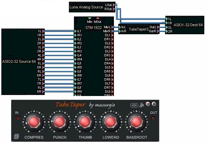Select the STM 1632 mixer module label
This screenshot has width=207, height=143.
[x=93, y=28]
